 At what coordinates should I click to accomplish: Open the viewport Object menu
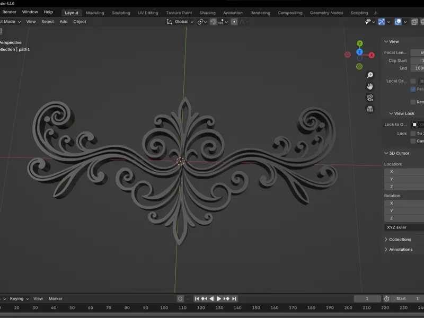pos(80,22)
